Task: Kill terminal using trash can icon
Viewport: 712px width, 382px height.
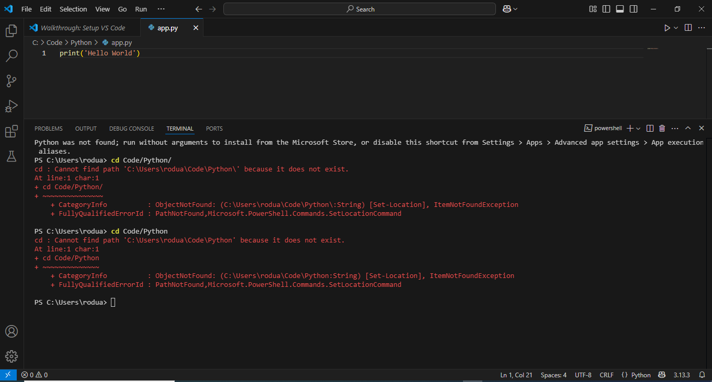Action: click(x=662, y=129)
